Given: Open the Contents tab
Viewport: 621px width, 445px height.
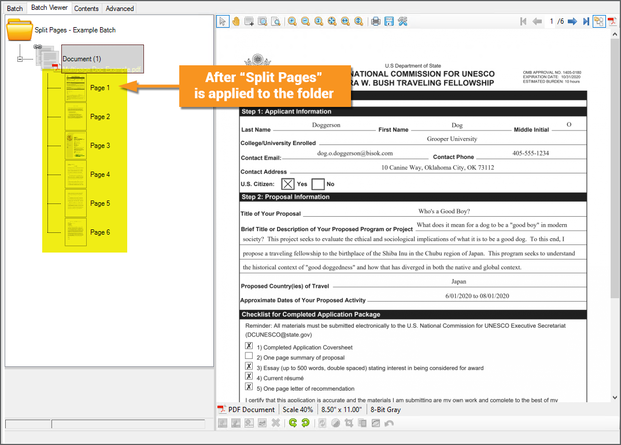Looking at the screenshot, I should click(x=86, y=8).
